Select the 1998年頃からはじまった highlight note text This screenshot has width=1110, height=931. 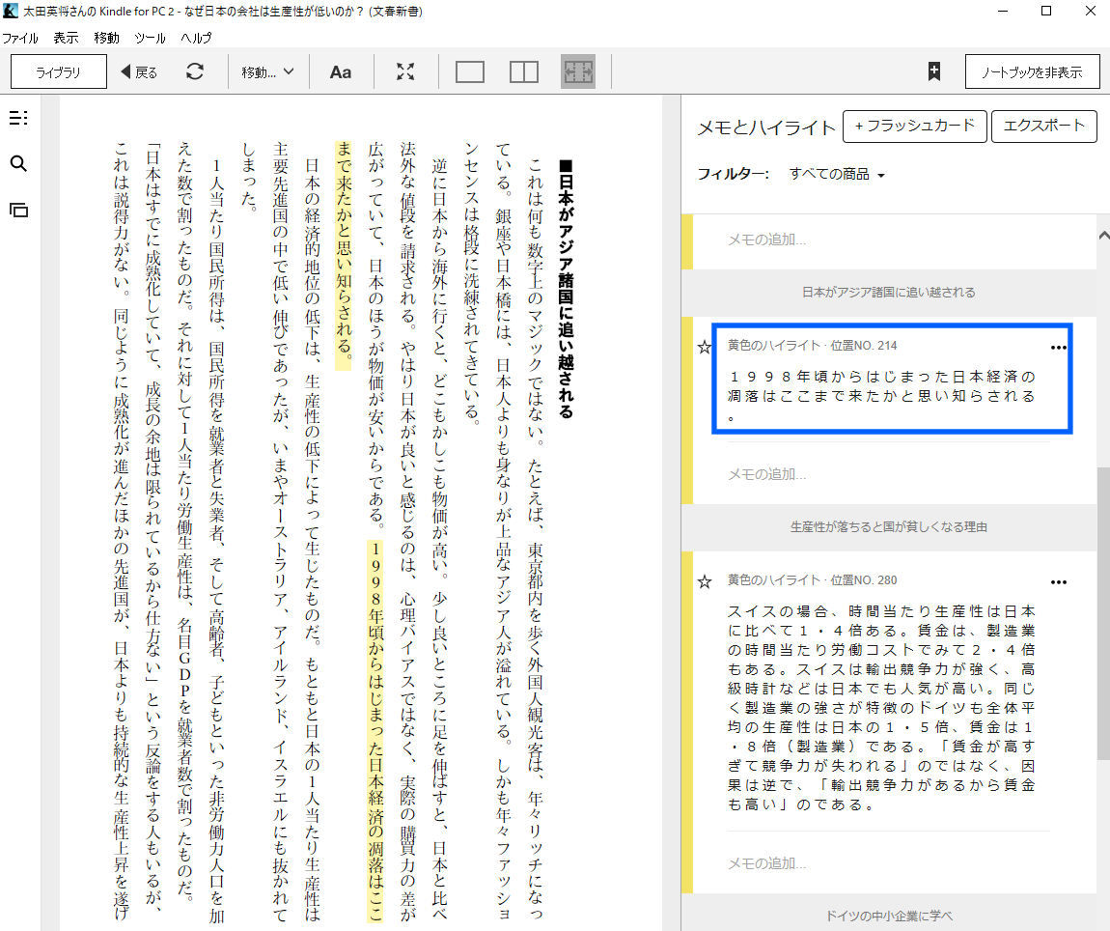[881, 395]
